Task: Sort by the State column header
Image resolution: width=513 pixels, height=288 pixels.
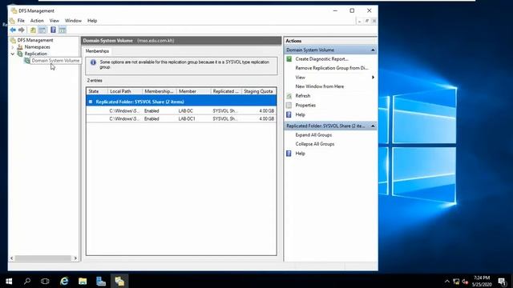Action: click(x=97, y=91)
